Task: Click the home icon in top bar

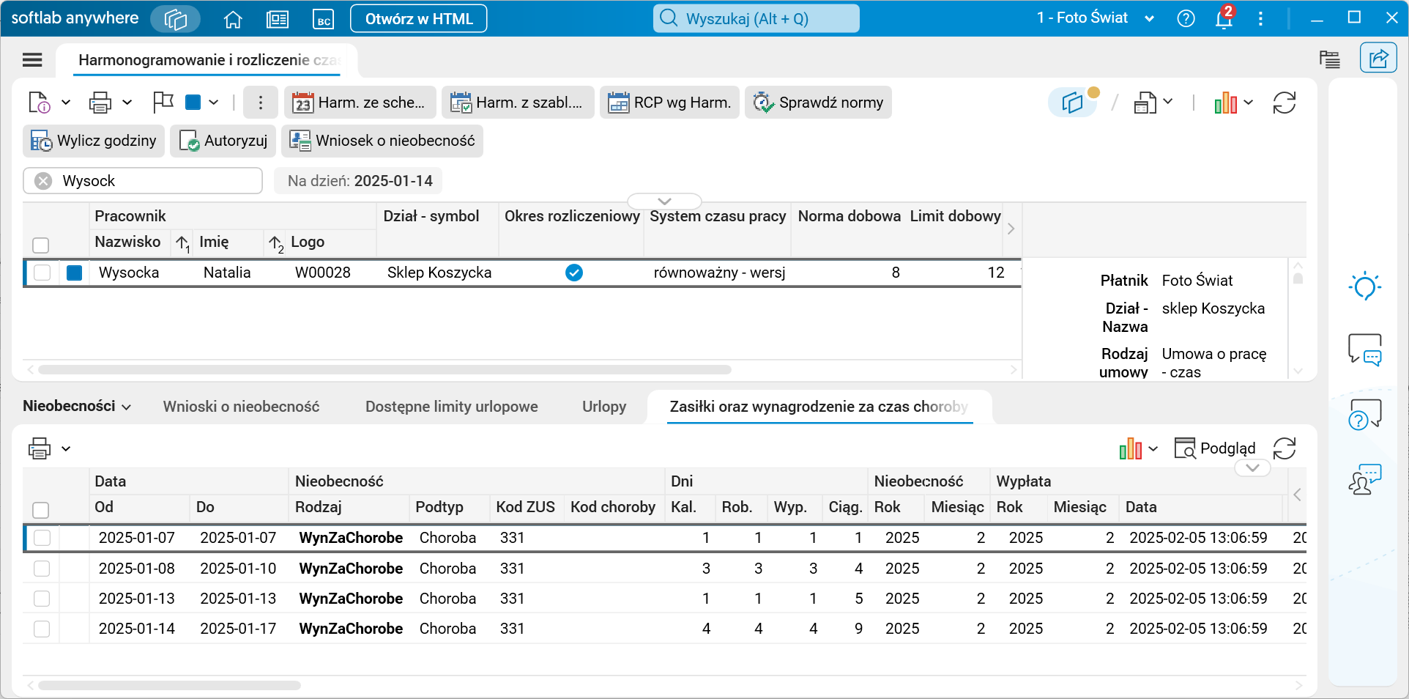Action: pyautogui.click(x=233, y=19)
